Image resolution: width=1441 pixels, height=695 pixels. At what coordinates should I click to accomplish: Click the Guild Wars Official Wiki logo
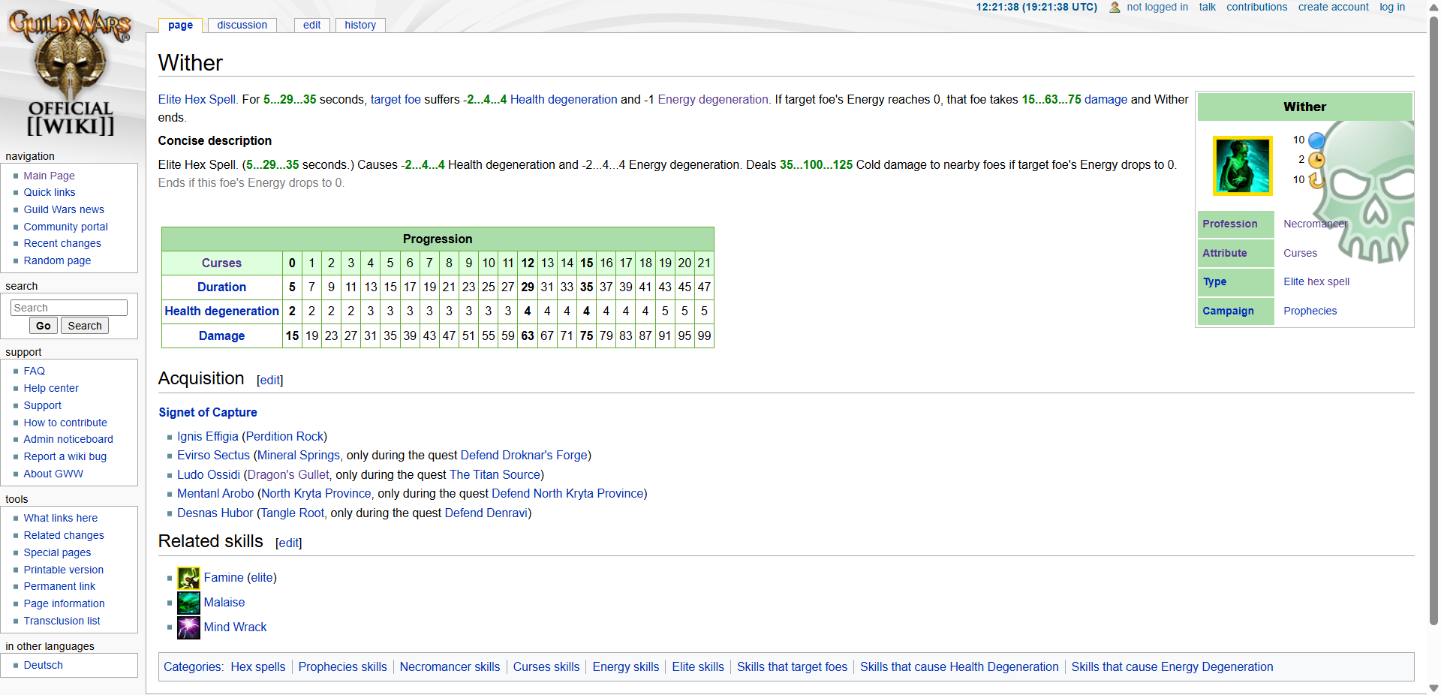click(x=70, y=72)
